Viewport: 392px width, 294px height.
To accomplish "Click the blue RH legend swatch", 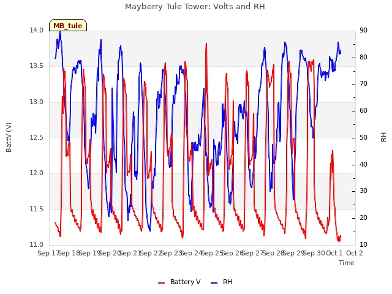I will [x=214, y=283].
